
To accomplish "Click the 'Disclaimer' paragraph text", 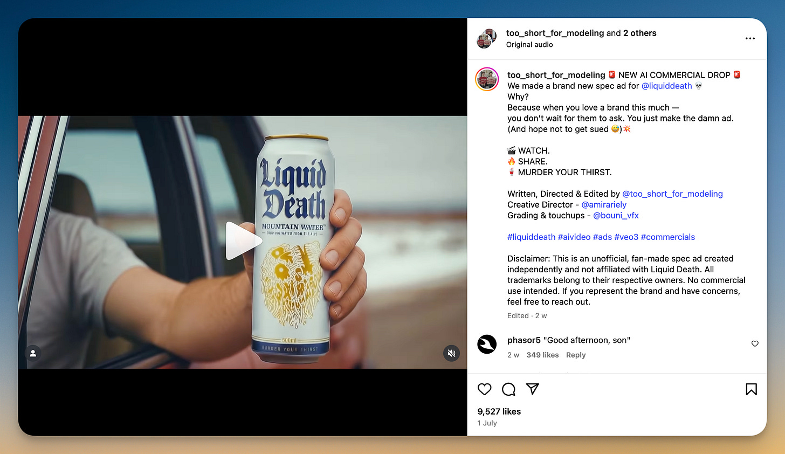I will point(626,280).
